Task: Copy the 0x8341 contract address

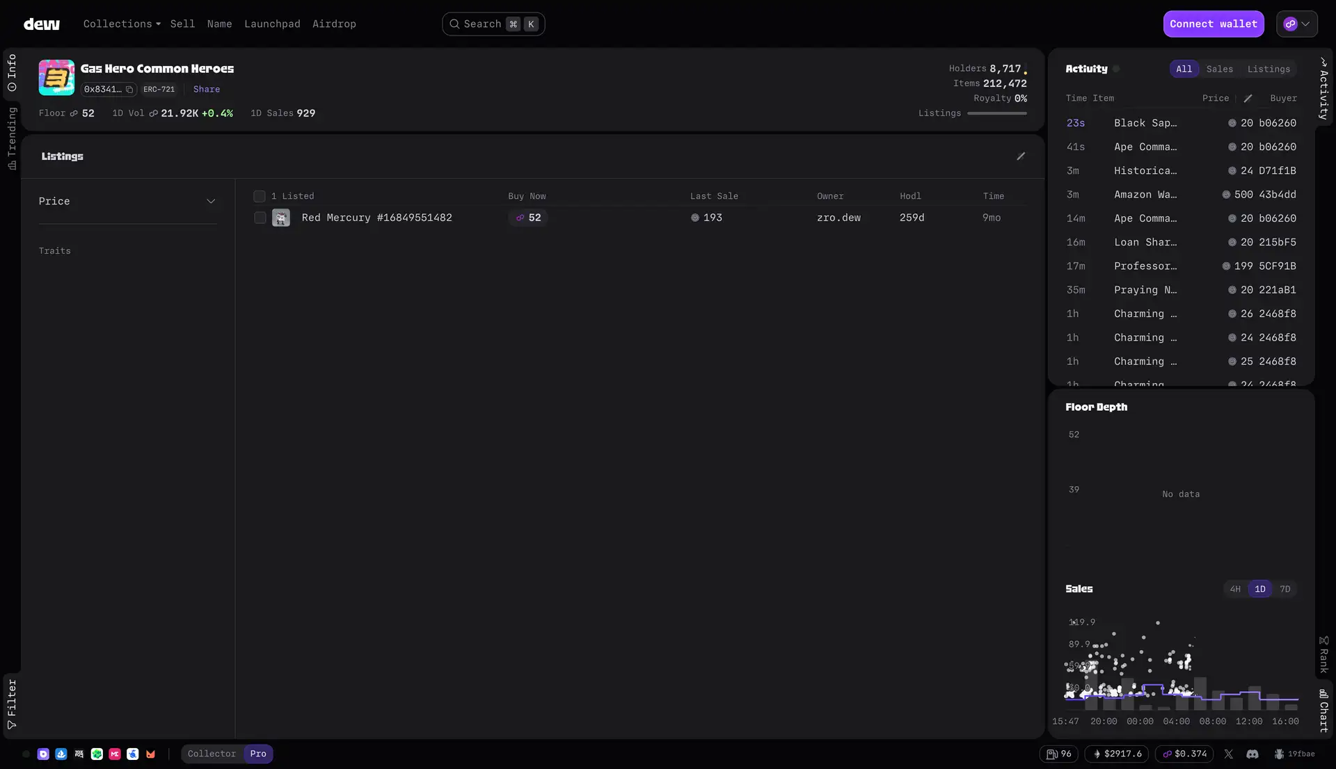Action: (129, 90)
